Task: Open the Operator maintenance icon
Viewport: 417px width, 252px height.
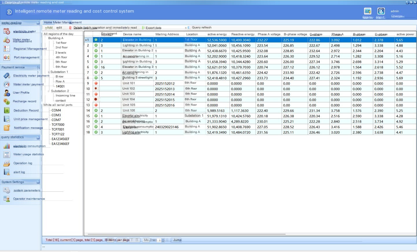Action: pyautogui.click(x=6, y=199)
